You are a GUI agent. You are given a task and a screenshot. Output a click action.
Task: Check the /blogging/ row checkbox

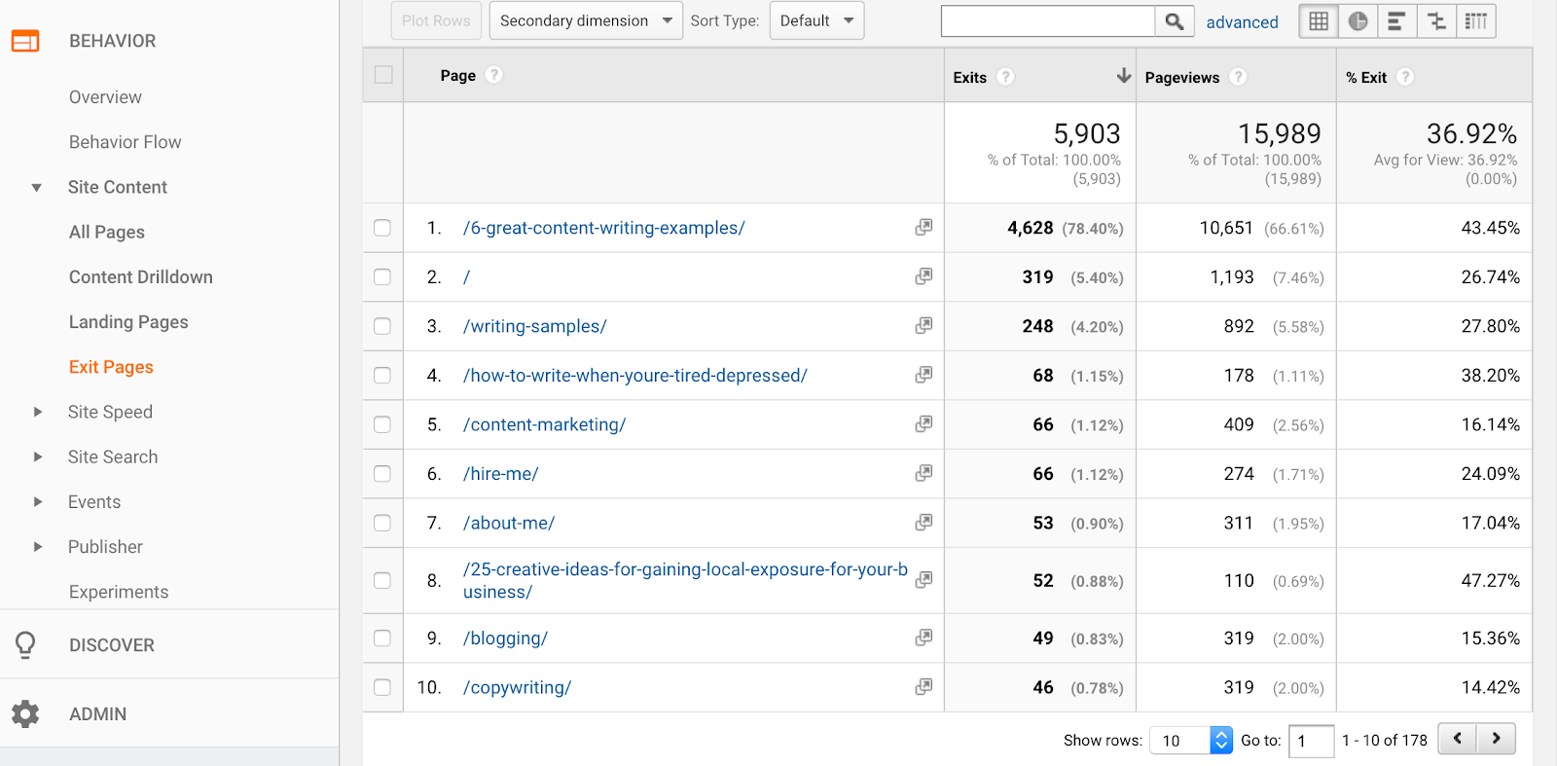click(x=382, y=638)
